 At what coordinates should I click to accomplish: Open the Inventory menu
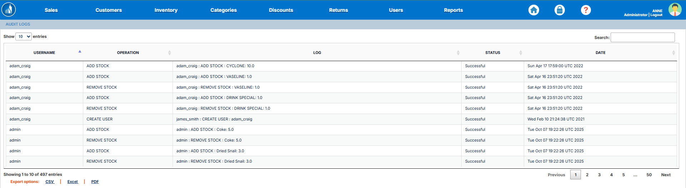(166, 10)
